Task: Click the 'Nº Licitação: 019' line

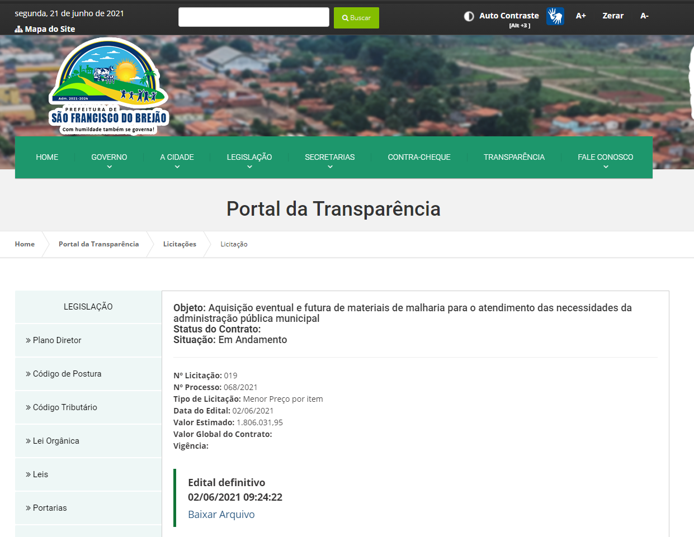Action: (x=205, y=376)
